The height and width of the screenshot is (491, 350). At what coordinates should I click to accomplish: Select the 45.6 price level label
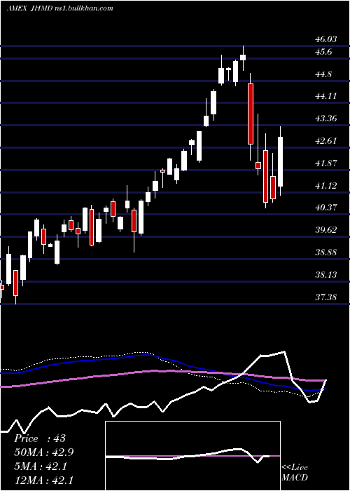click(x=323, y=52)
